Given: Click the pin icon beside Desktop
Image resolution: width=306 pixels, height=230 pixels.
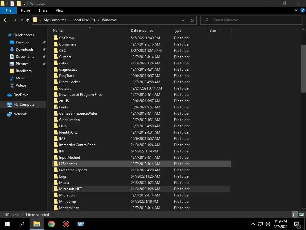Looking at the screenshot, I should click(x=44, y=42).
